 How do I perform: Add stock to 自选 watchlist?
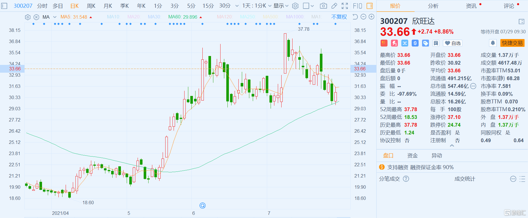453,43
